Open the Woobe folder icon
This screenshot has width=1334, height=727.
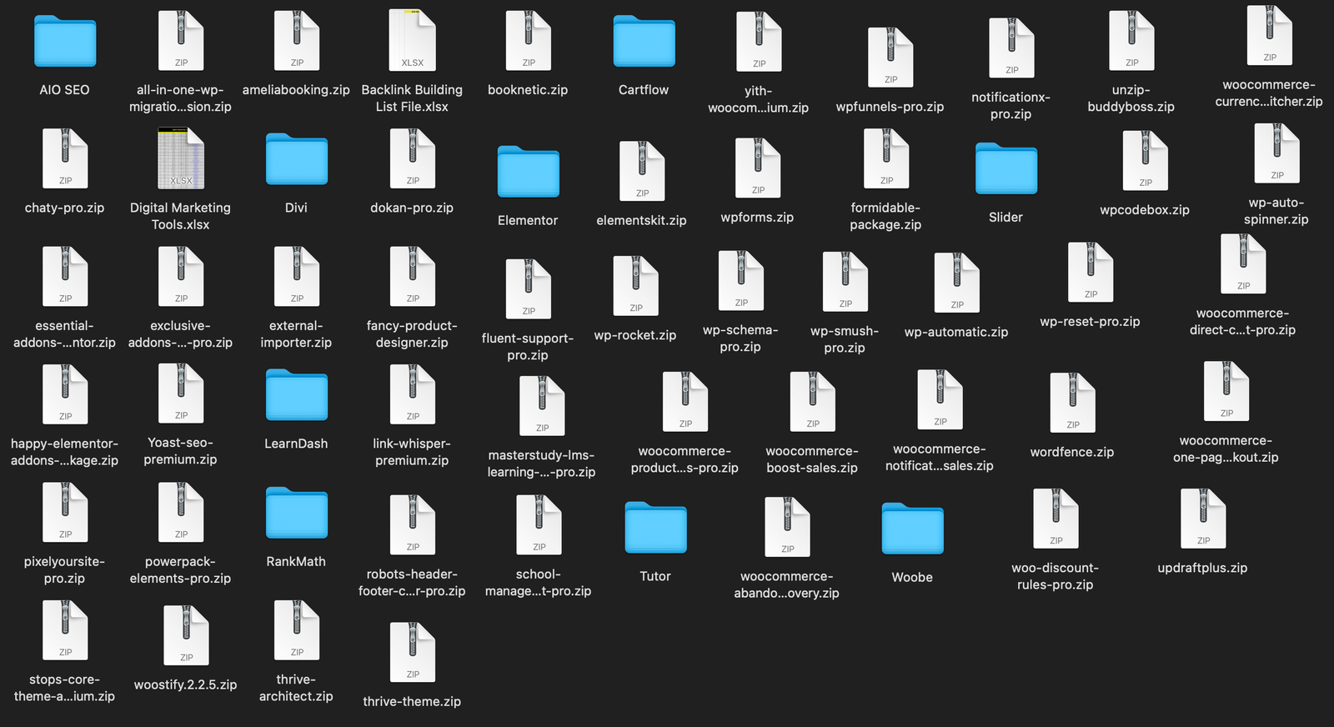point(913,529)
